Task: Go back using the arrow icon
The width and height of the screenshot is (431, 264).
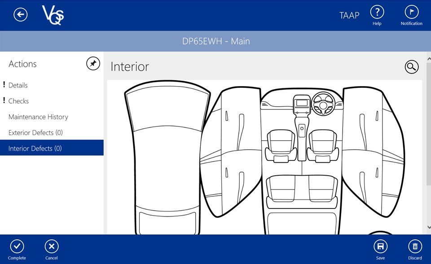Action: [21, 14]
